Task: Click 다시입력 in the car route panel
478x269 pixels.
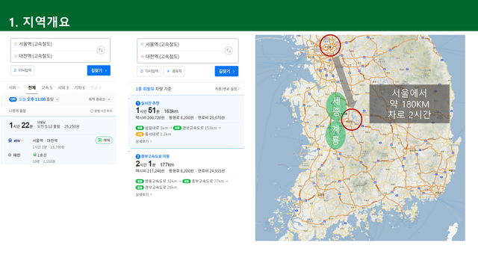Action: tap(149, 71)
